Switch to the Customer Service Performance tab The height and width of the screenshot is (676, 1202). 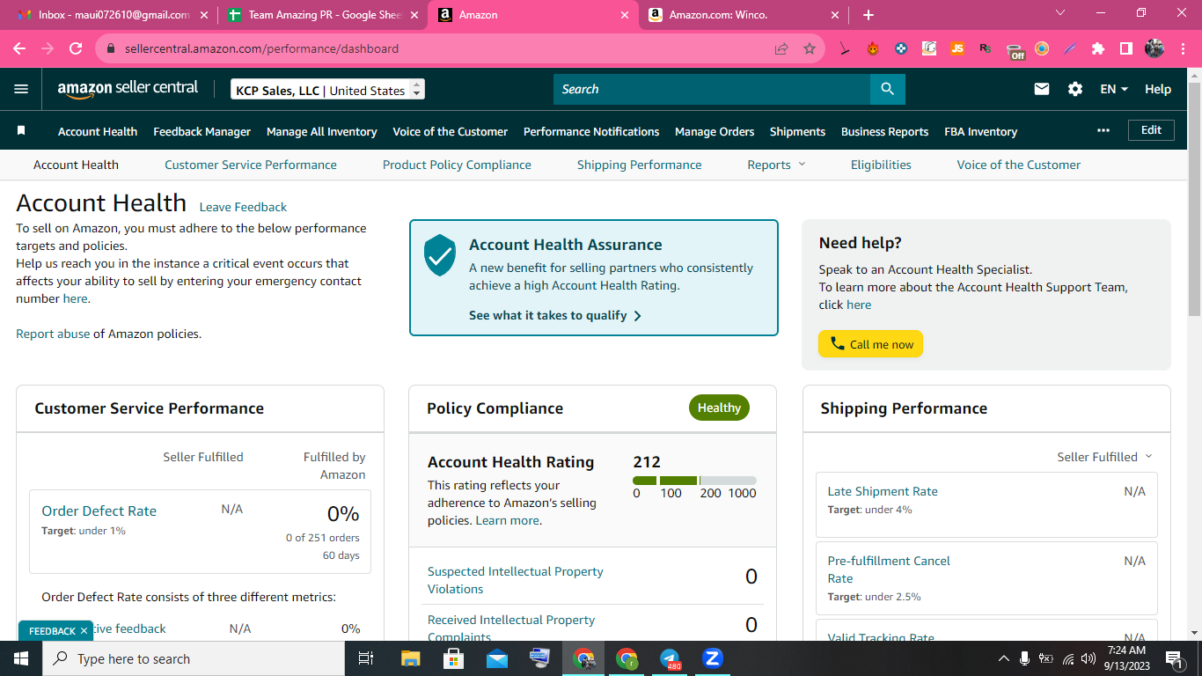tap(251, 165)
